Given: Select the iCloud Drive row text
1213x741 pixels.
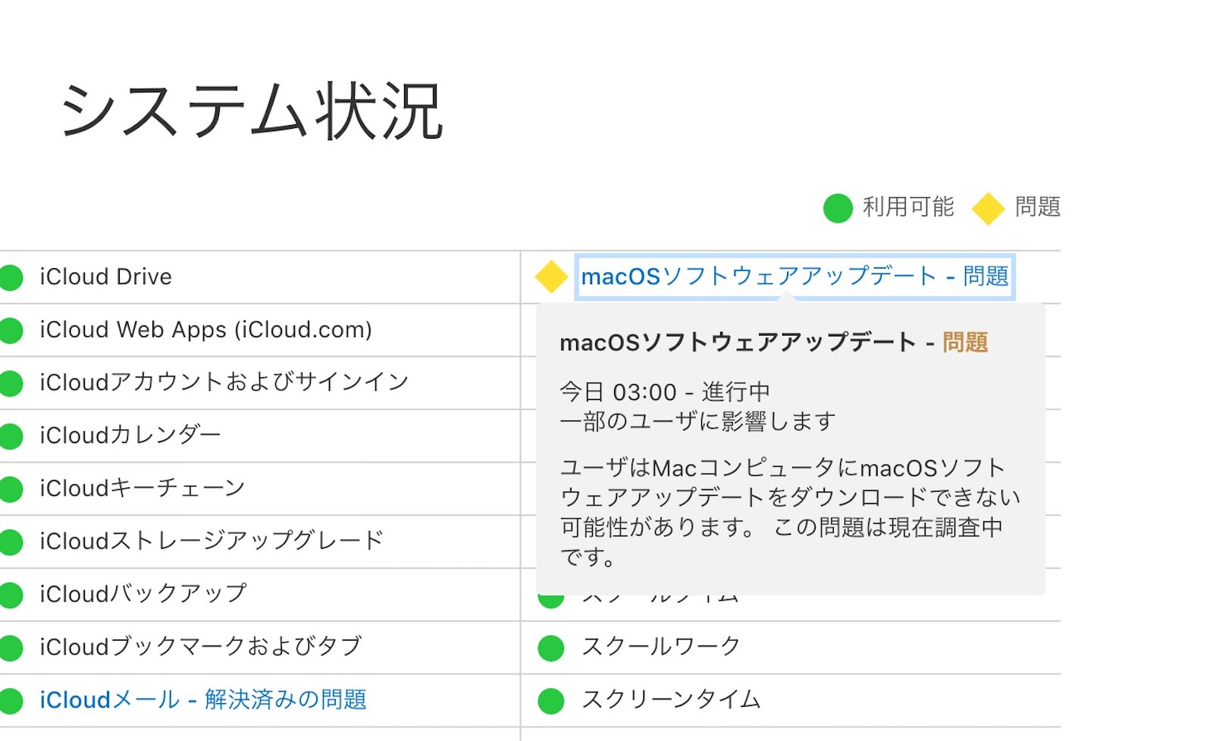Looking at the screenshot, I should click(105, 277).
